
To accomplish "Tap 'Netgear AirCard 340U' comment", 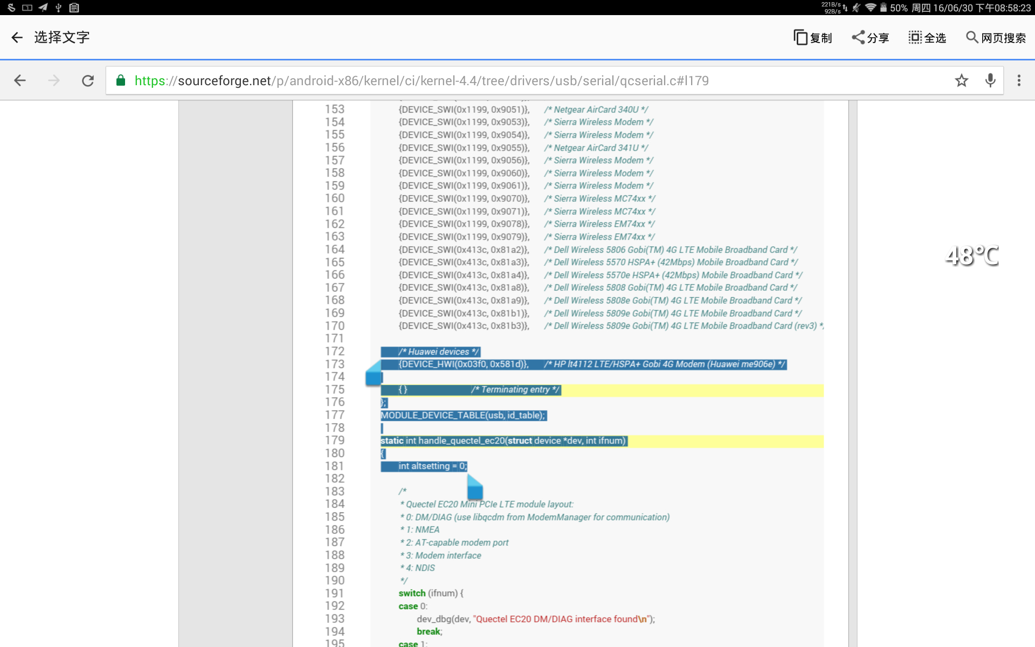I will 596,109.
